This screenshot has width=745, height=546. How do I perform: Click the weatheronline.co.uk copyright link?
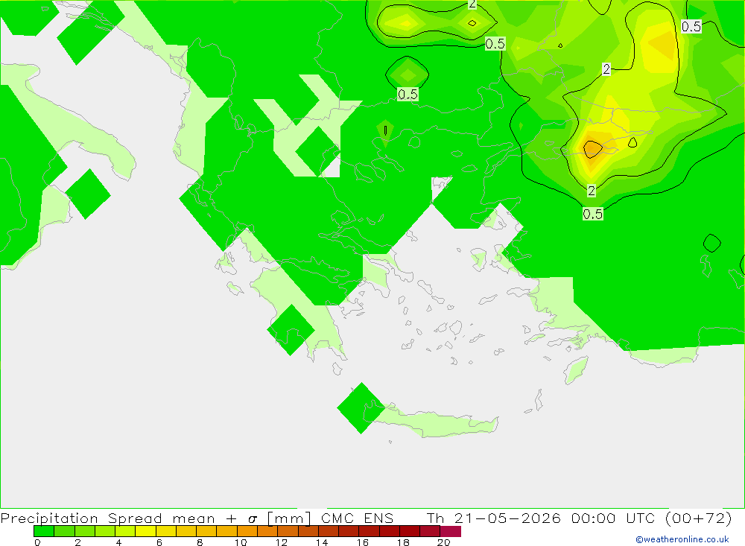point(682,539)
